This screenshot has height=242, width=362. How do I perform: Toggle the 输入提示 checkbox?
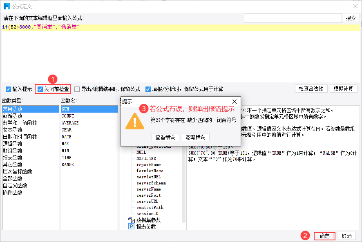coord(8,89)
